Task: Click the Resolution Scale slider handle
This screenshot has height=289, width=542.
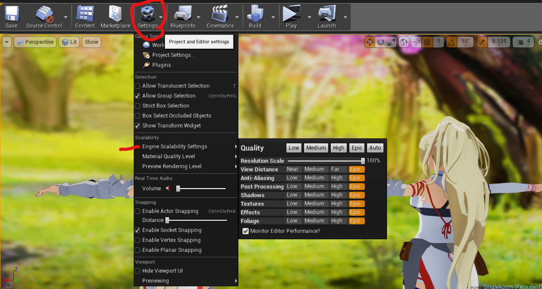Action: (363, 161)
